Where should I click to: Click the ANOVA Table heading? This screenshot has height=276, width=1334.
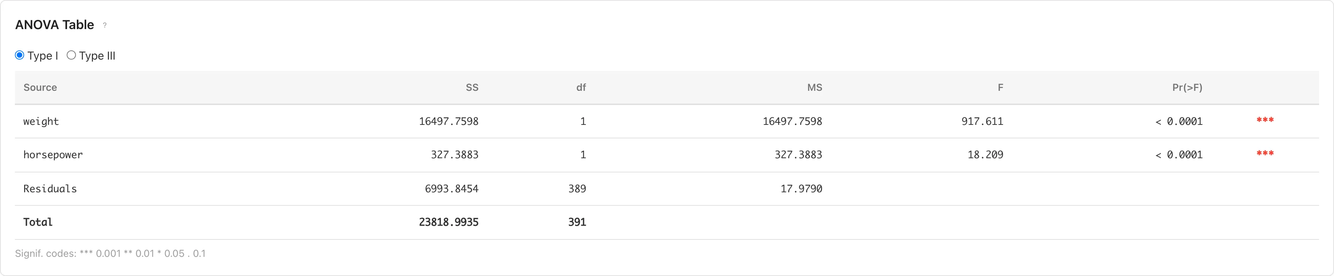pos(54,25)
